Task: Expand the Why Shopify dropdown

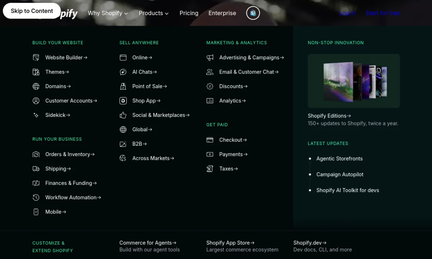Action: point(108,13)
